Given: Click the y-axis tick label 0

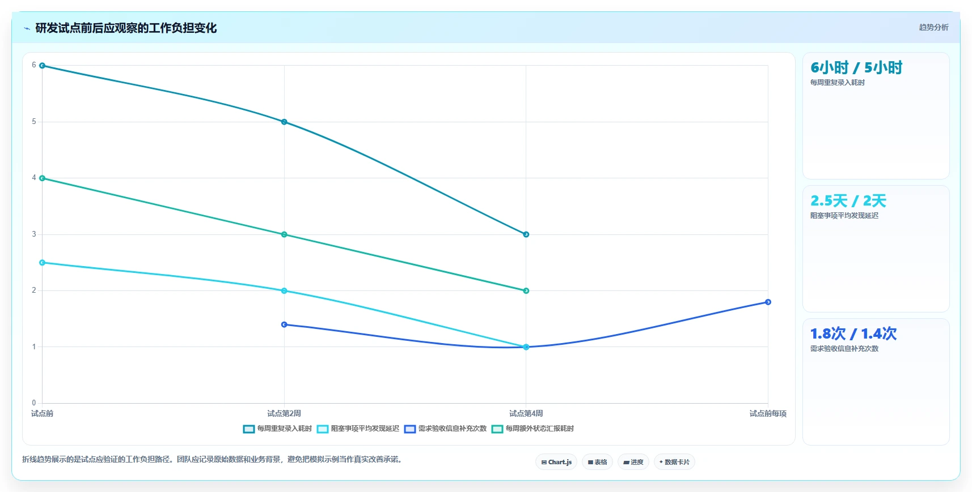Looking at the screenshot, I should (x=34, y=403).
